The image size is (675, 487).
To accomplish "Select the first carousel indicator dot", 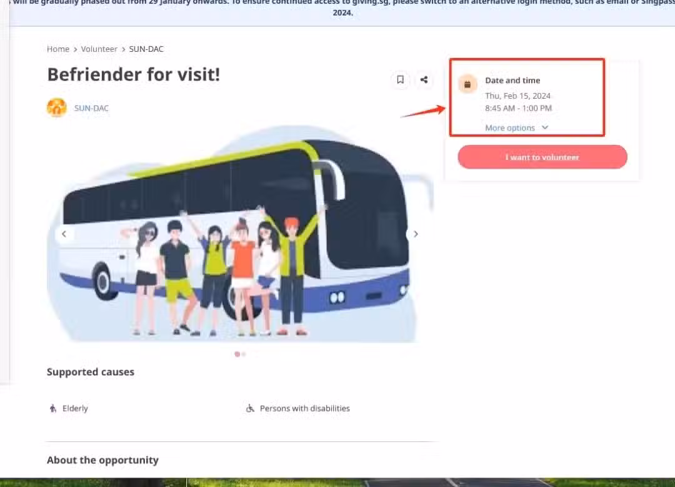I will point(237,354).
